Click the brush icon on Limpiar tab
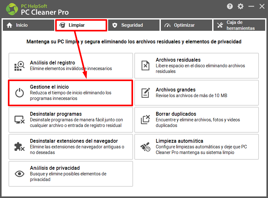 click(x=62, y=25)
